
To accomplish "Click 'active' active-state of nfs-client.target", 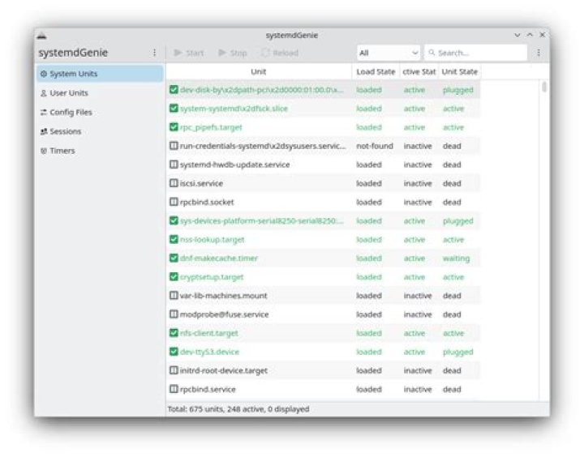I will click(x=414, y=333).
